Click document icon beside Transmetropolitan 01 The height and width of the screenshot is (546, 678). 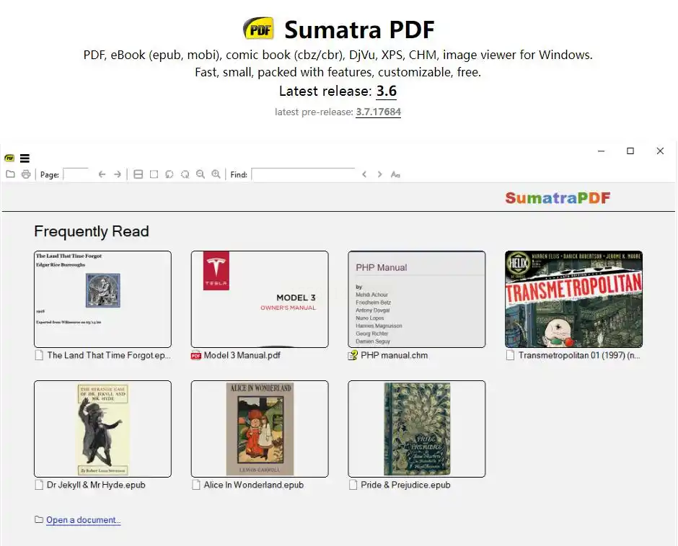tap(510, 356)
